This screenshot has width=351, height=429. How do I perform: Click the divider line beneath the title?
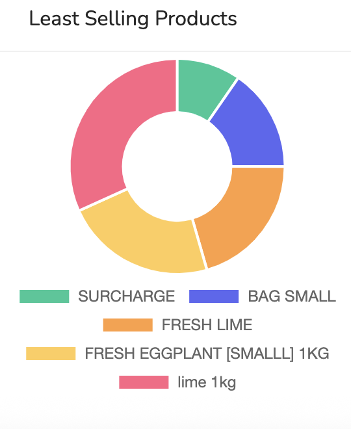[x=175, y=51]
